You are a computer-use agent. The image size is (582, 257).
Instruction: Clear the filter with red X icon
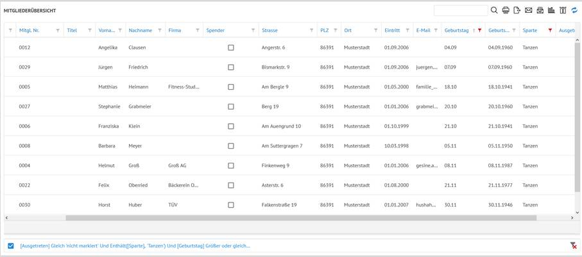pos(573,245)
